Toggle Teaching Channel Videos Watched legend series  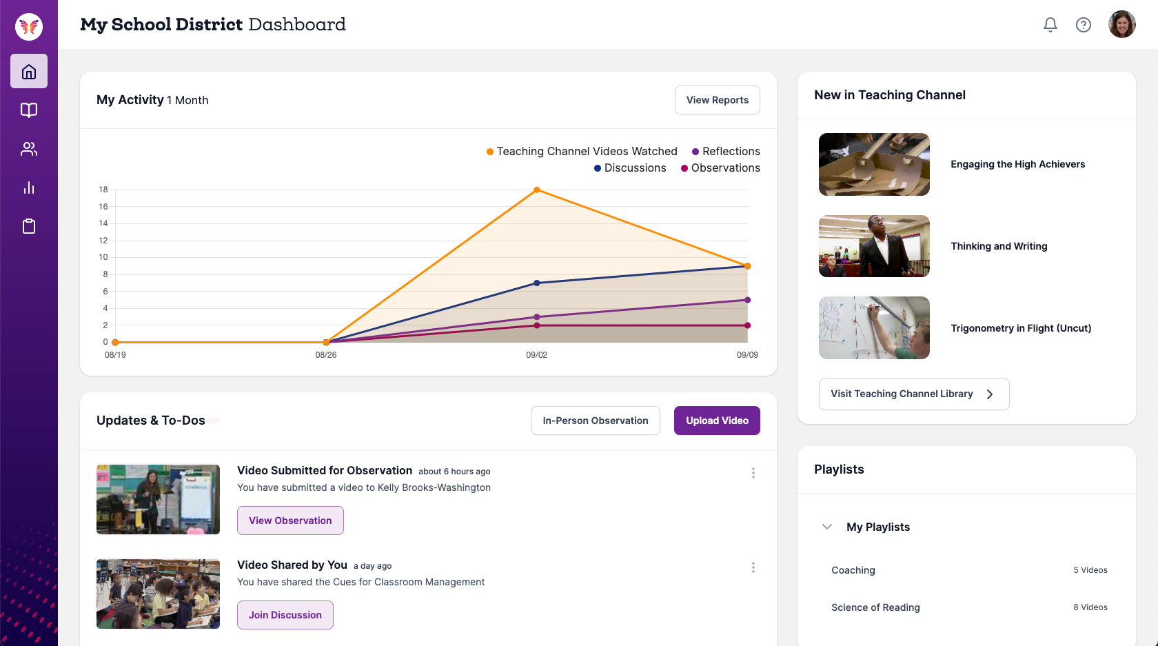click(x=582, y=152)
